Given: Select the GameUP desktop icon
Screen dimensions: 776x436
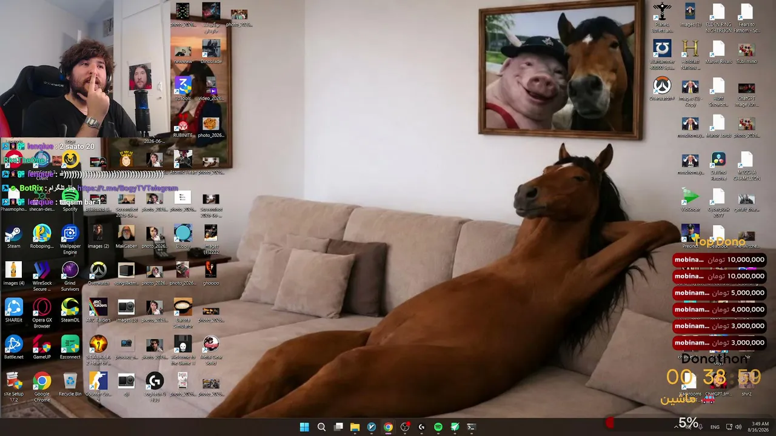Looking at the screenshot, I should click(x=42, y=348).
